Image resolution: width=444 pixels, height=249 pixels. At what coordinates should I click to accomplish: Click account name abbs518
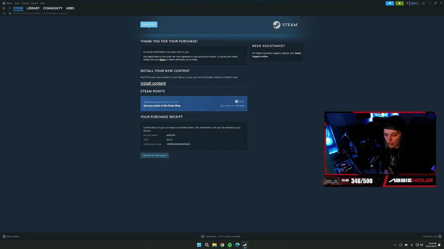tap(171, 135)
